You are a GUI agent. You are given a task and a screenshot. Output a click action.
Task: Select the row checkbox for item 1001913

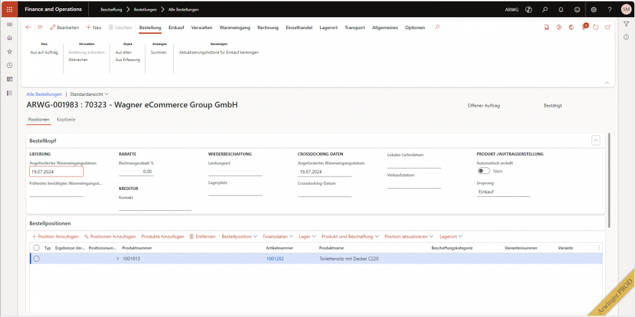[36, 259]
